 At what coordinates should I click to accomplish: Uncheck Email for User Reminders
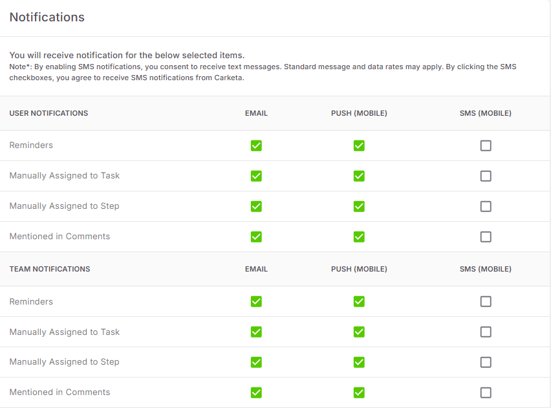(256, 145)
